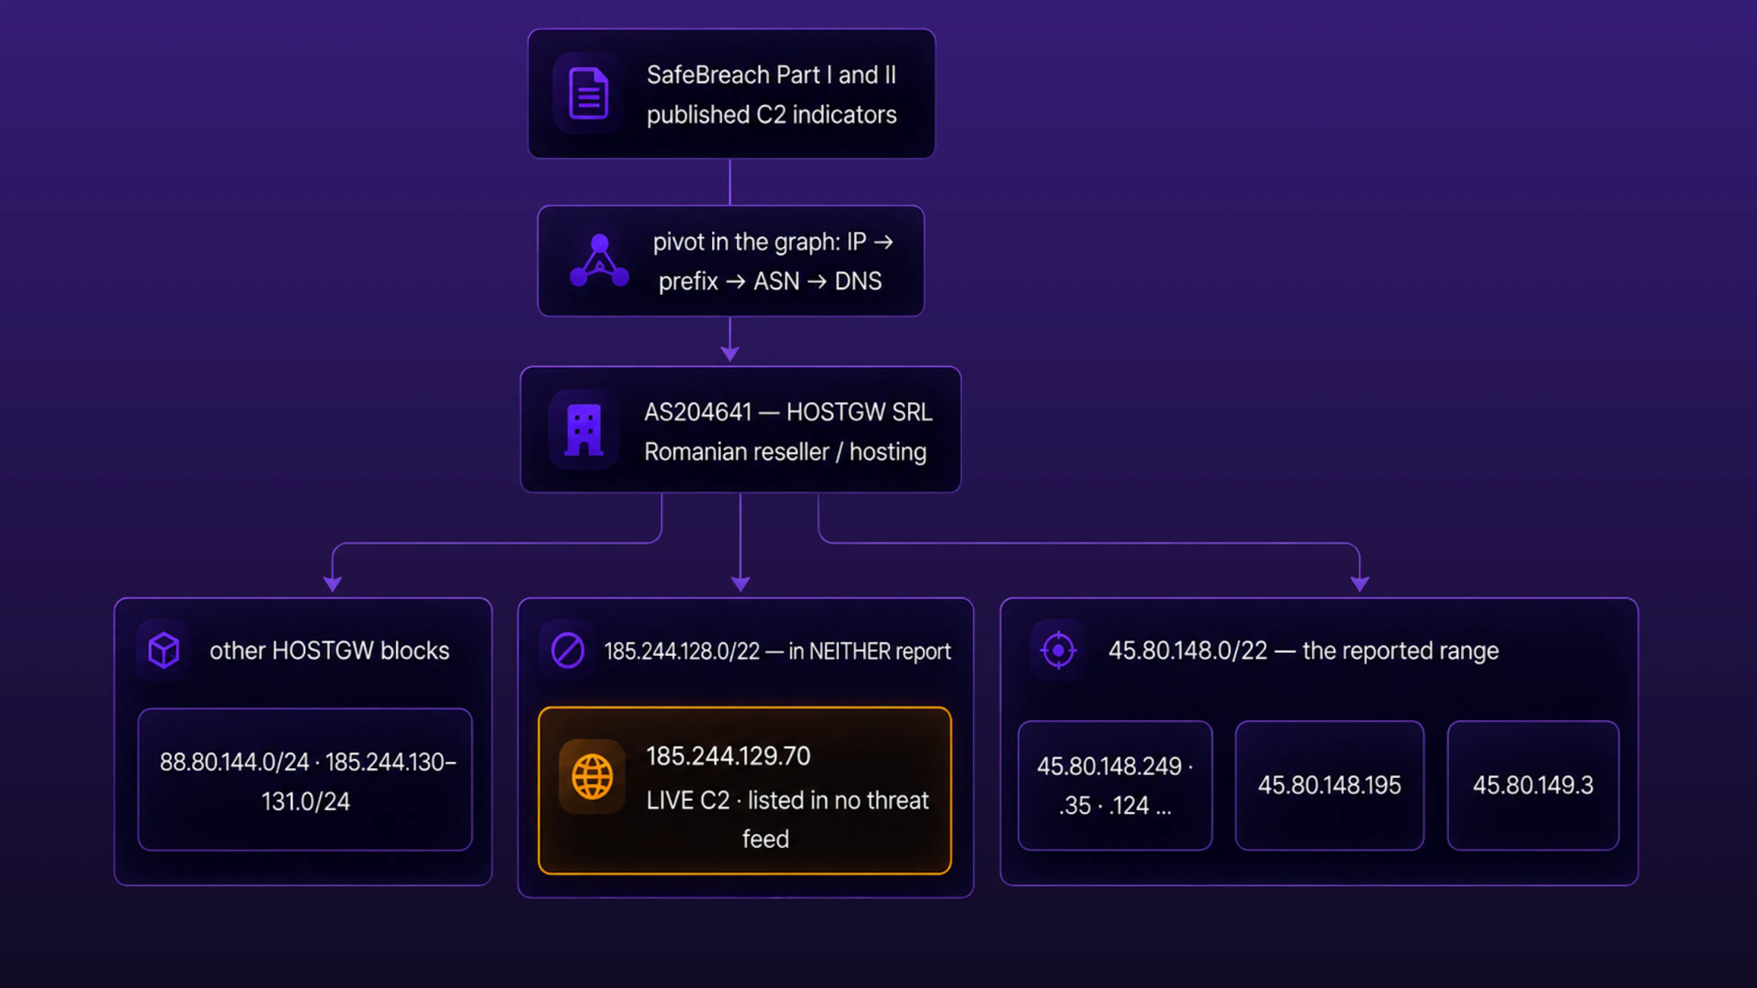Viewport: 1757px width, 988px height.
Task: Open the 45.80.148.249 · .35 · .124 card
Action: click(1115, 785)
